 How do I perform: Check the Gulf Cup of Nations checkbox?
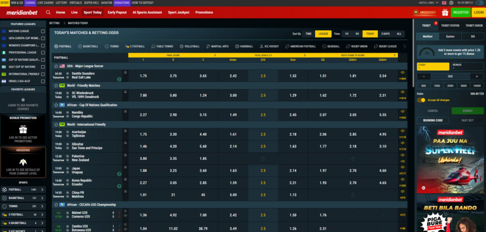pyautogui.click(x=43, y=67)
